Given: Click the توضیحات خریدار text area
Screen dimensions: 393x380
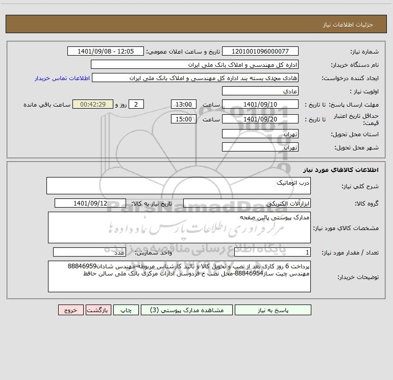Looking at the screenshot, I should tap(179, 276).
